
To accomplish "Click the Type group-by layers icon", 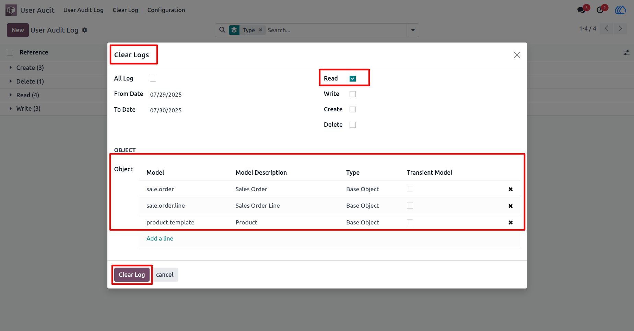I will (234, 30).
